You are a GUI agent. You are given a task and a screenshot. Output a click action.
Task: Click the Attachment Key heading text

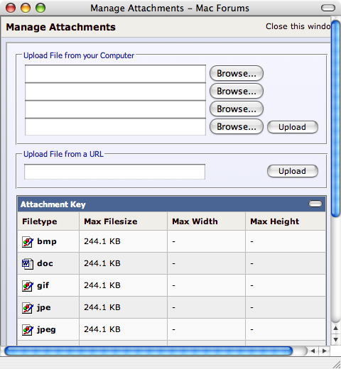tap(53, 204)
